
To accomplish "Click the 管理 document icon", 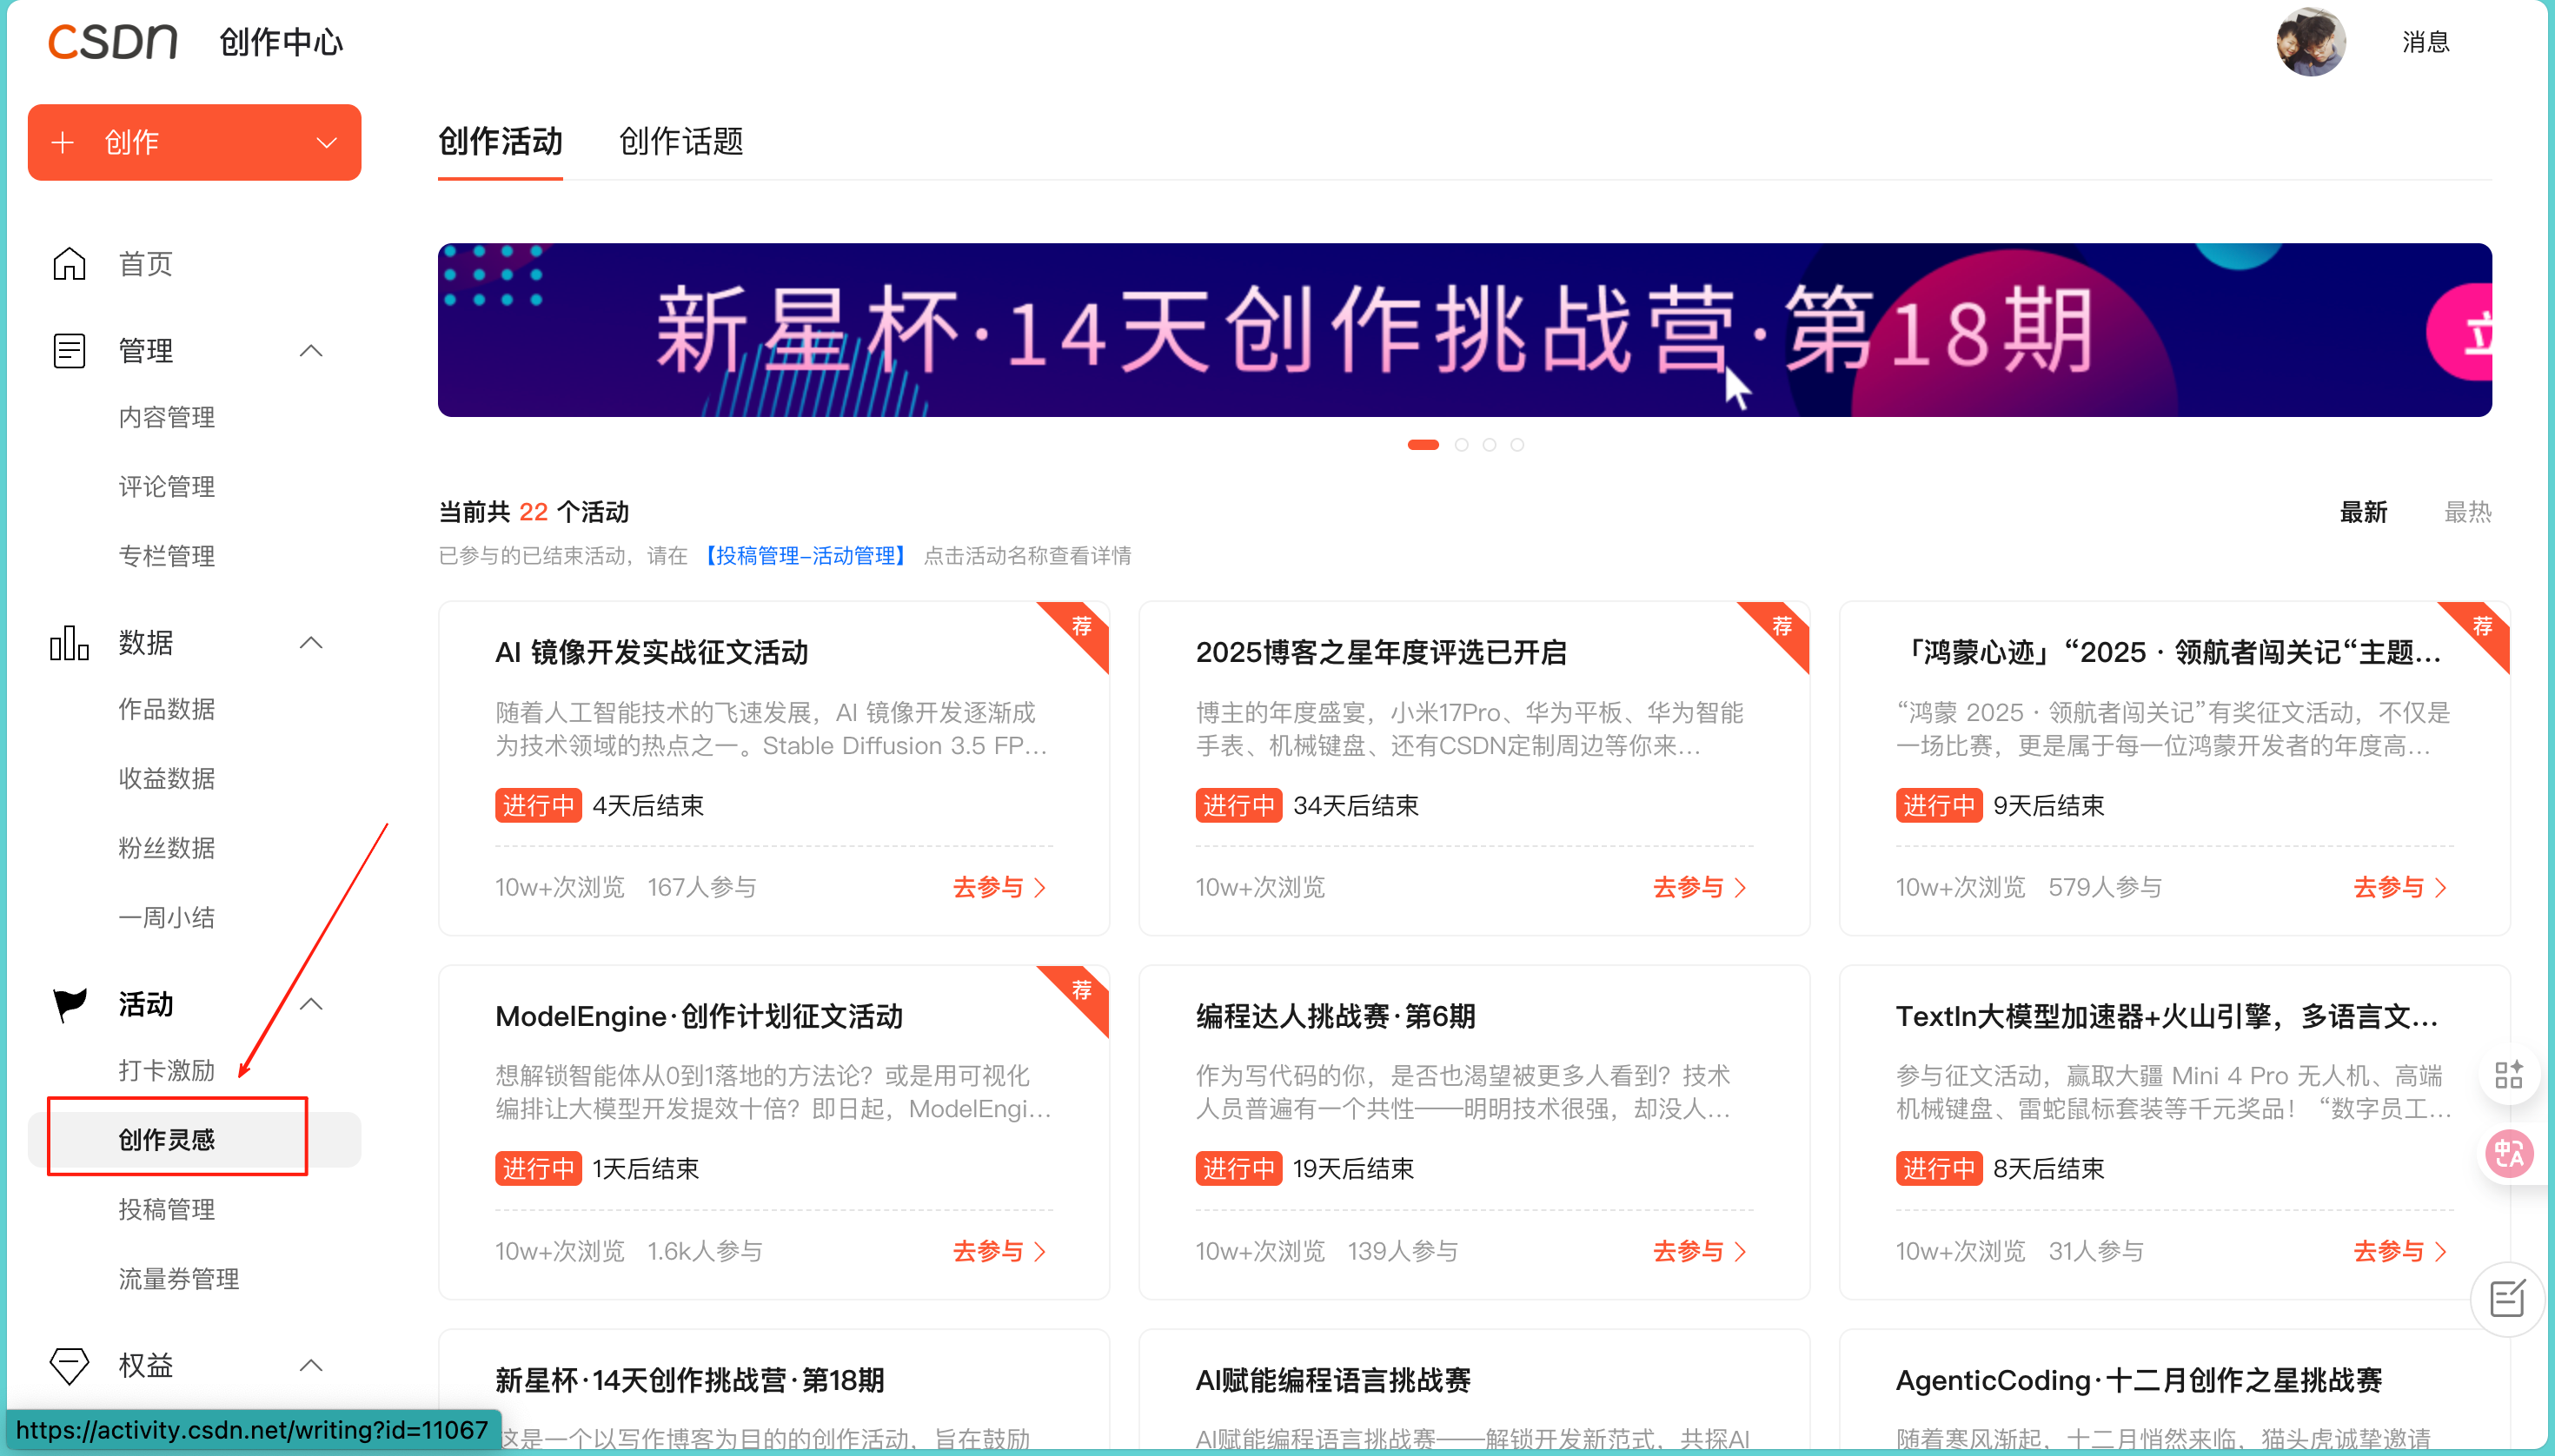I will [69, 351].
